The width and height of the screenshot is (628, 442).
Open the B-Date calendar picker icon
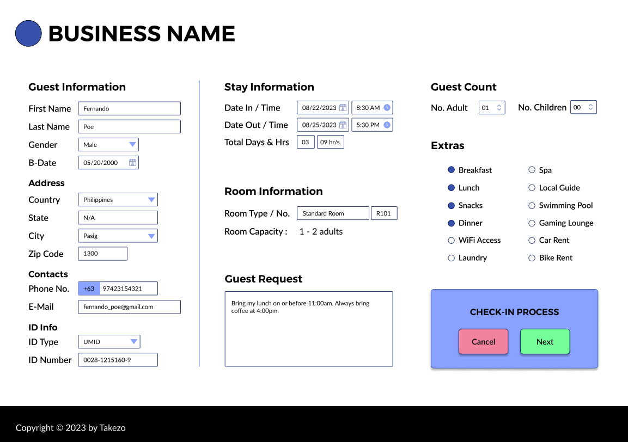tap(132, 163)
